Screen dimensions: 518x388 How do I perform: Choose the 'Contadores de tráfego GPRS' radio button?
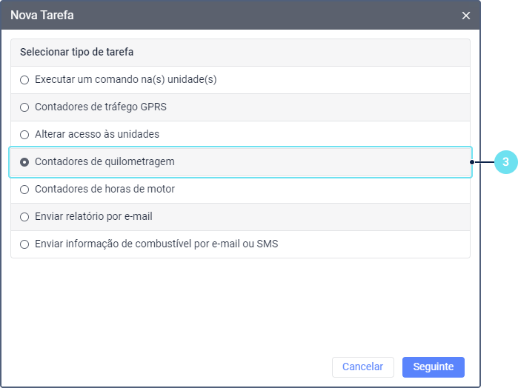pos(24,107)
